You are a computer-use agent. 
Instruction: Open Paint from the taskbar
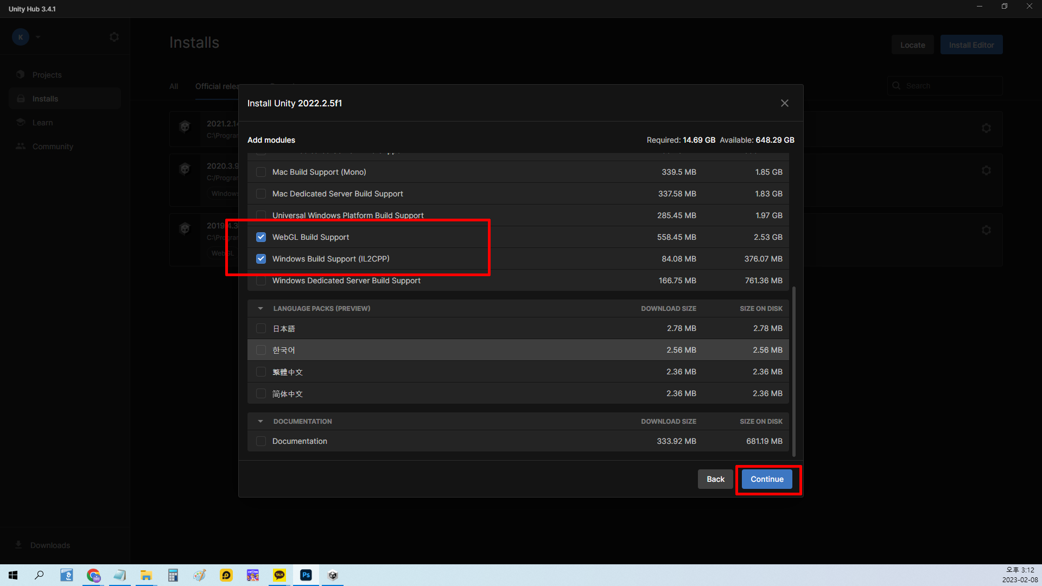pos(199,575)
